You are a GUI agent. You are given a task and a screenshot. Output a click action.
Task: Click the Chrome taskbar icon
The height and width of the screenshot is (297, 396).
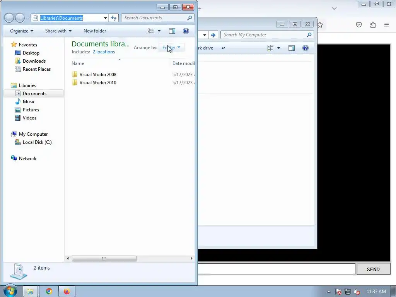point(49,292)
